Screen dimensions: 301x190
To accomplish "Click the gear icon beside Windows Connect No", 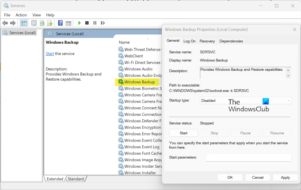I will (x=121, y=108).
